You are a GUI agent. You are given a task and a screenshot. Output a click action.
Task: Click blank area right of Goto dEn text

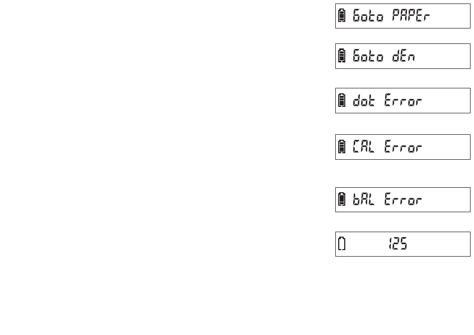(x=443, y=56)
